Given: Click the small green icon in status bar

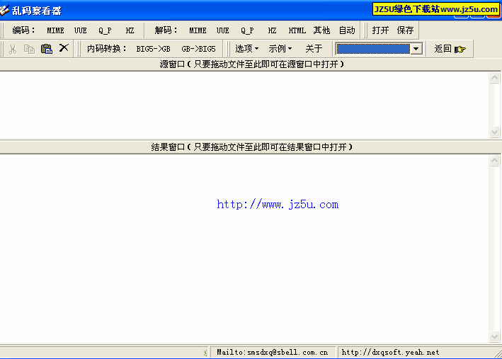Looking at the screenshot, I should pyautogui.click(x=205, y=353).
